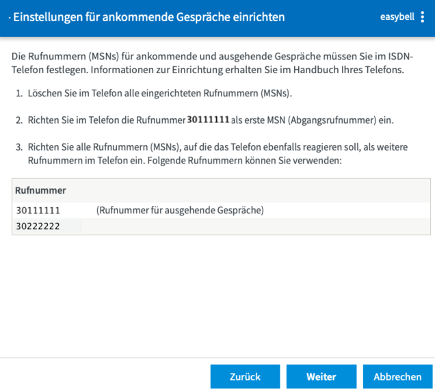435x392 pixels.
Task: Open the three-dot menu next to easybell
Action: pyautogui.click(x=423, y=17)
